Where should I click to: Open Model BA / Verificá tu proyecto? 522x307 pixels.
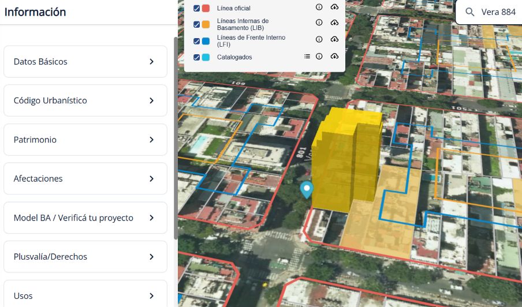(85, 218)
